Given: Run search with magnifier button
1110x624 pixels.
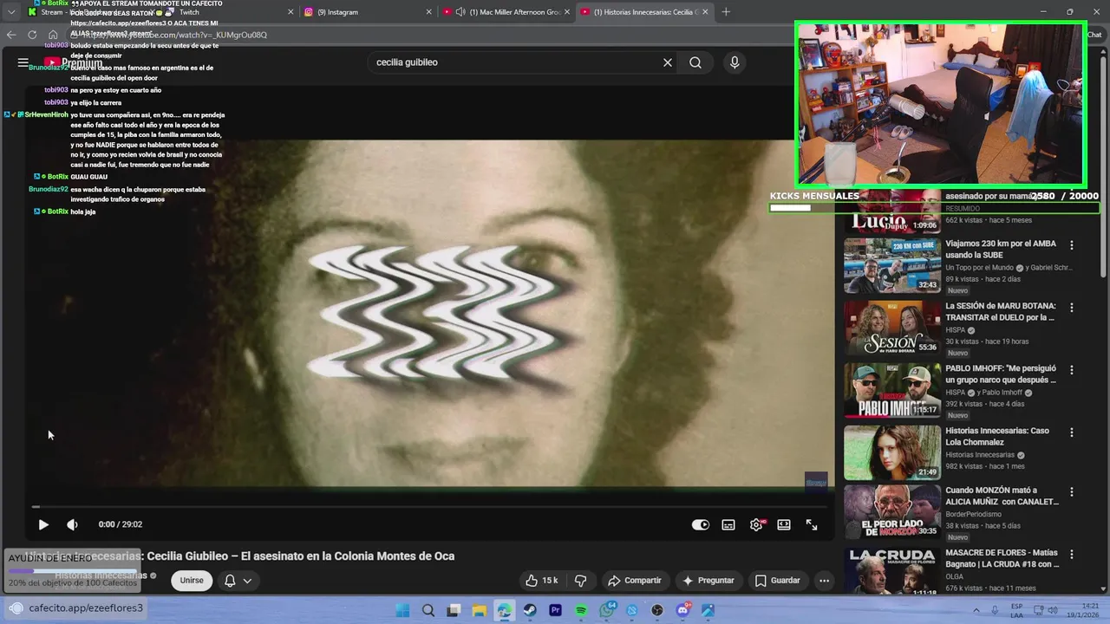Looking at the screenshot, I should click(695, 62).
